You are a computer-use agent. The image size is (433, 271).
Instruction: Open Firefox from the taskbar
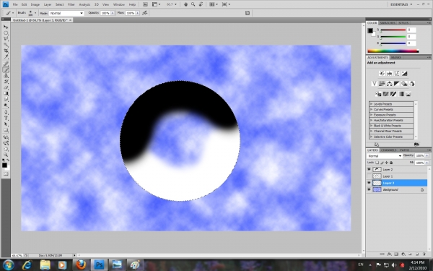pos(81,265)
